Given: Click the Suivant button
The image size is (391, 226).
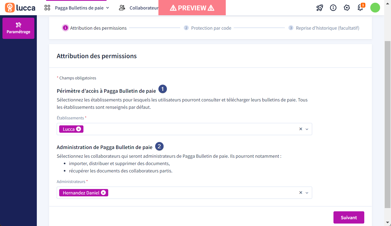Looking at the screenshot, I should [x=349, y=217].
